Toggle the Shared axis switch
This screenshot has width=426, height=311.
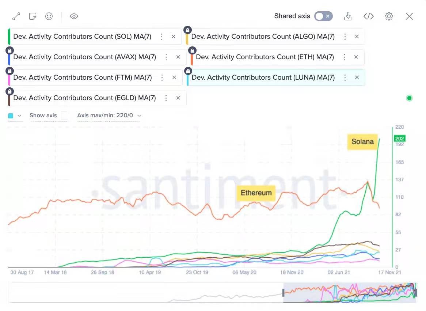pos(323,16)
